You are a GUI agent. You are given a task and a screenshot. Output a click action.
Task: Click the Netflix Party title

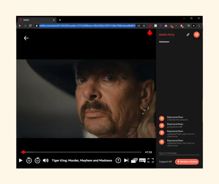167,35
